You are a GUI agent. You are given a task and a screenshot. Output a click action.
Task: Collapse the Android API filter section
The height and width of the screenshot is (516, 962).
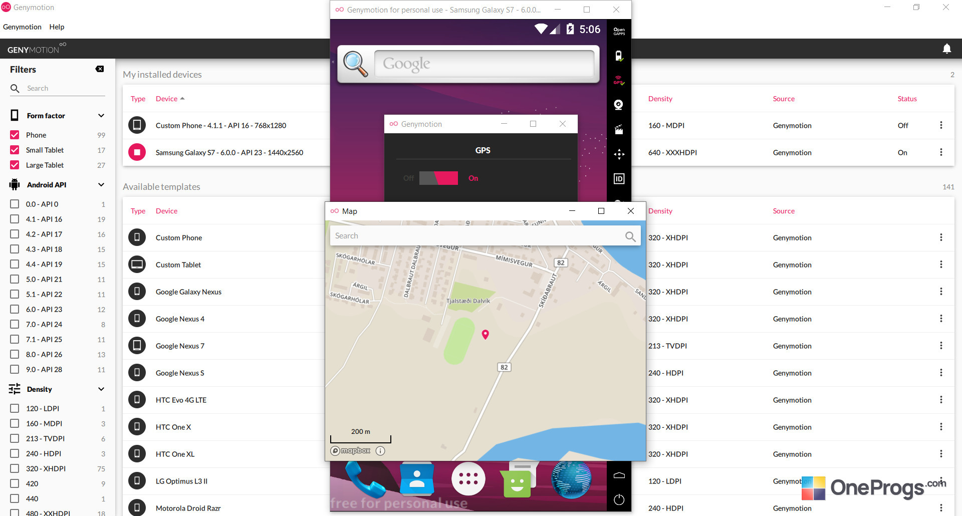point(101,185)
